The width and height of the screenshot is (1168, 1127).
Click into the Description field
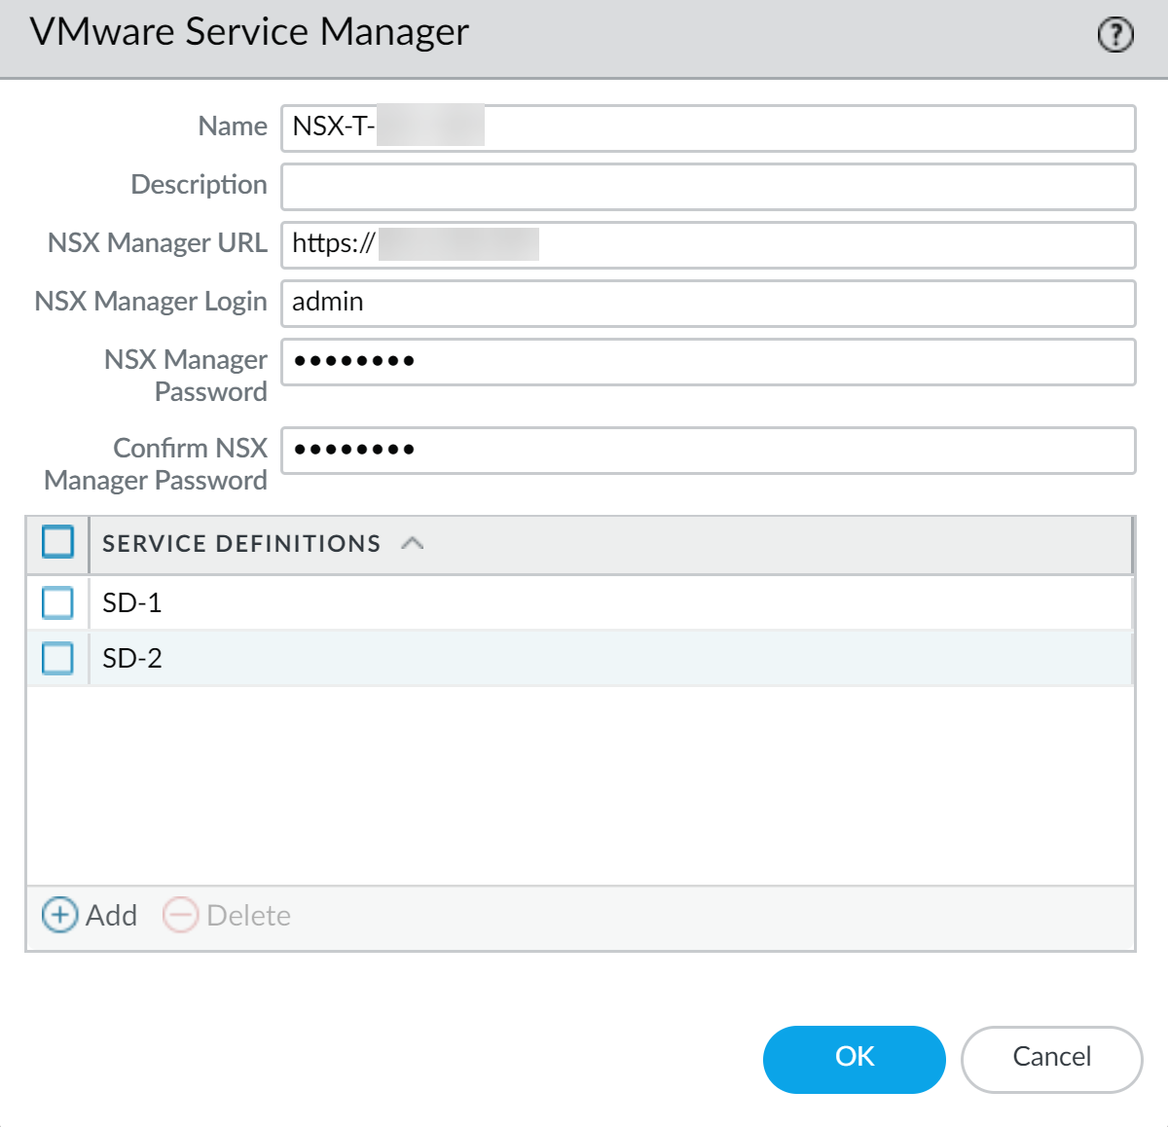pyautogui.click(x=709, y=187)
